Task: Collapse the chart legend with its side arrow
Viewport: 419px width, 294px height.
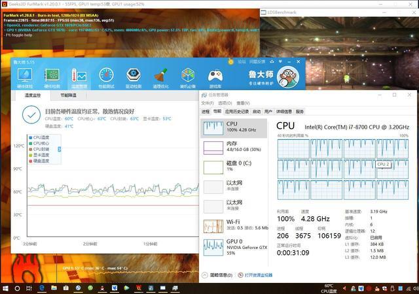Action: point(60,150)
